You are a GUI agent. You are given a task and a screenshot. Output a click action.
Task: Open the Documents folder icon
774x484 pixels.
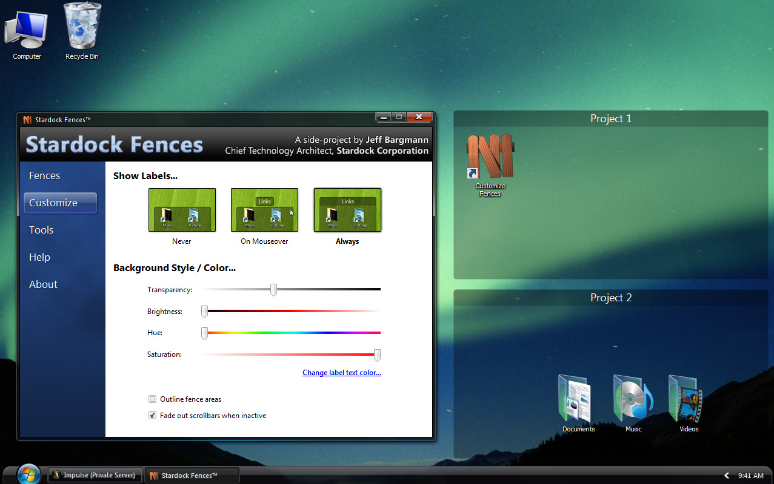pyautogui.click(x=578, y=402)
